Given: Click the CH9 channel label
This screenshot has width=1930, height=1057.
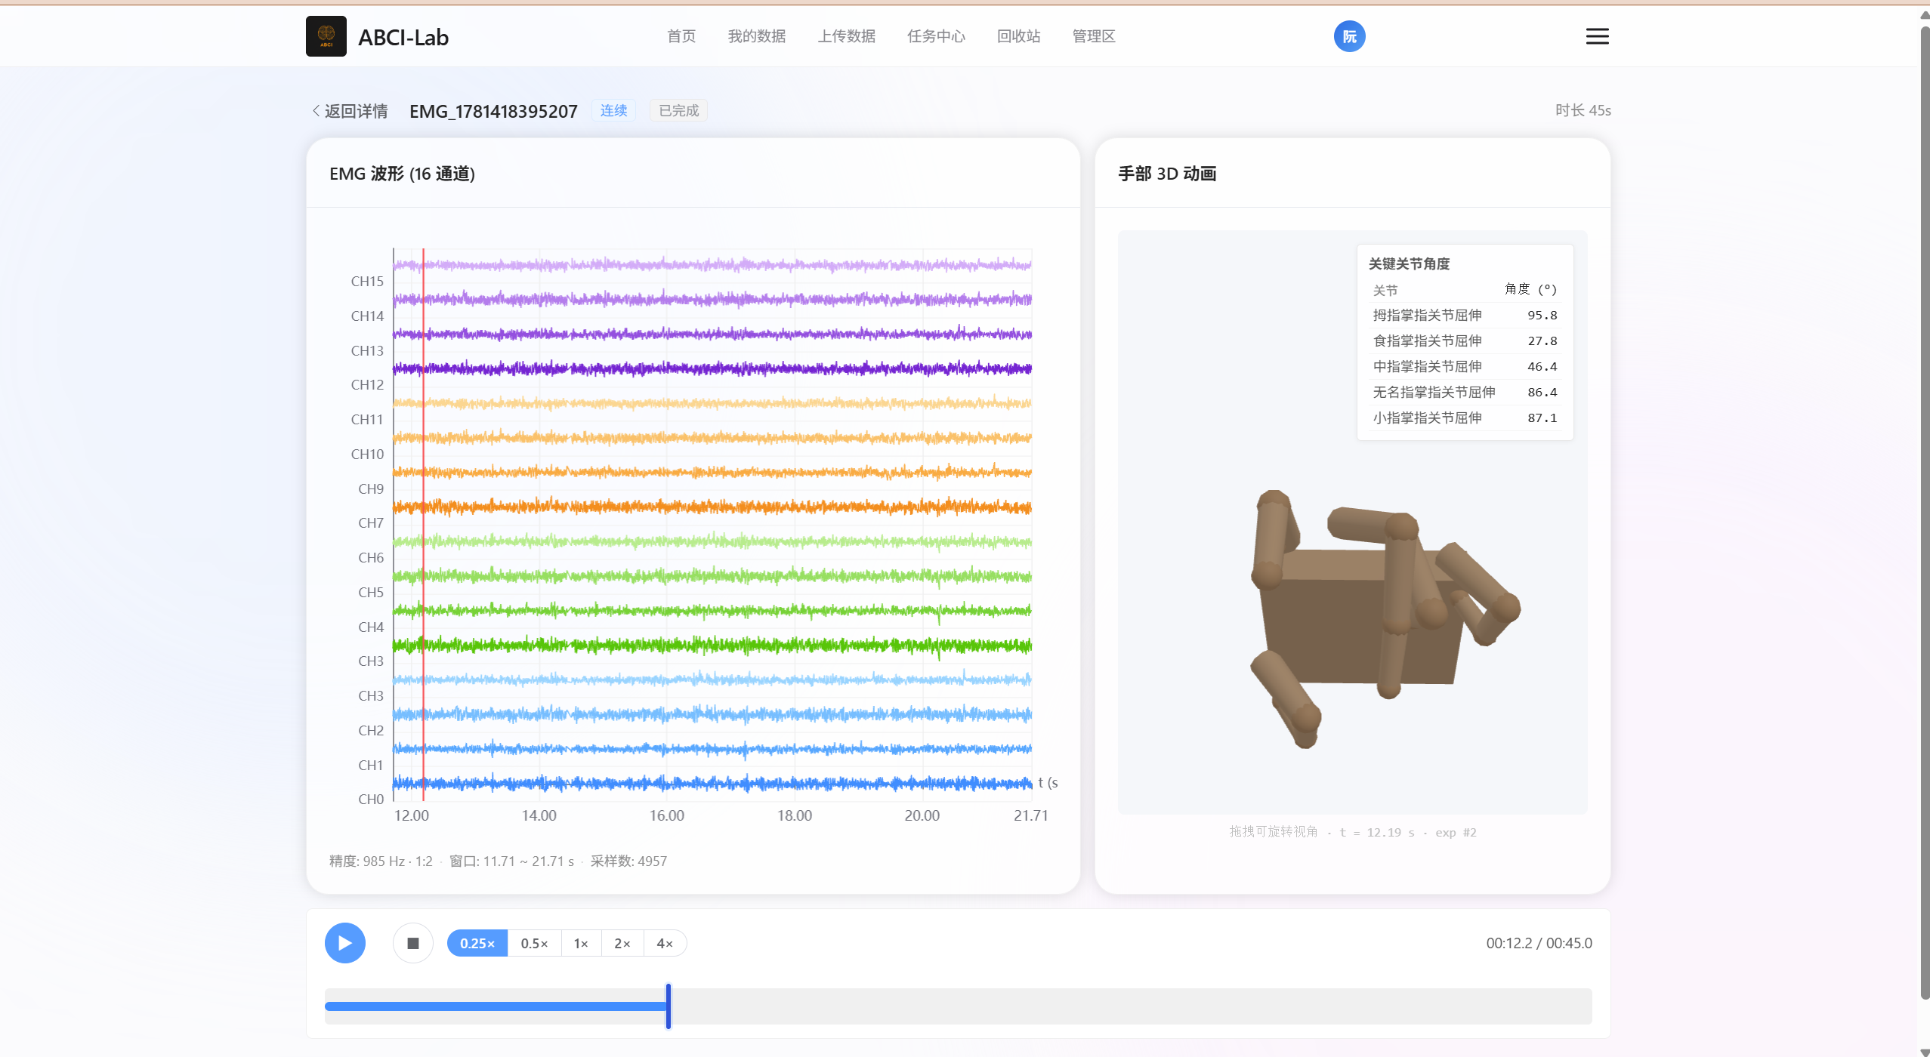Looking at the screenshot, I should (x=371, y=489).
